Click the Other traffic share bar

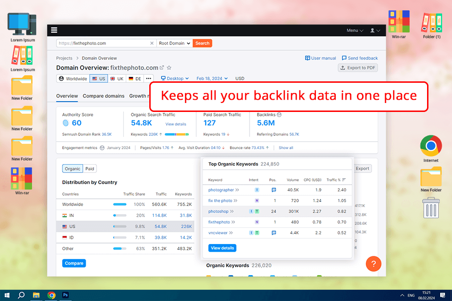(x=120, y=248)
